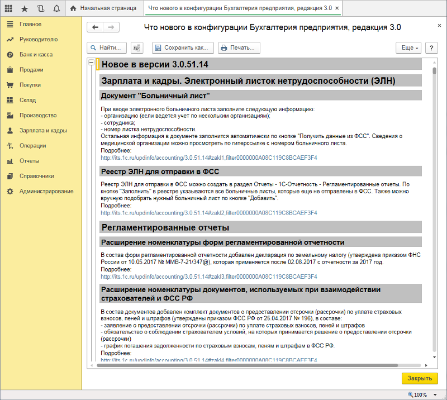This screenshot has height=400, width=447.
Task: Click the horizontal scrollbar thumb
Action: click(x=247, y=365)
